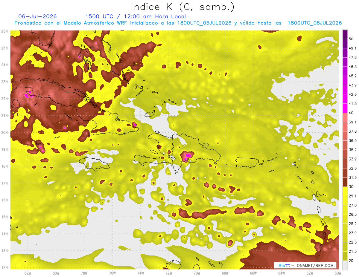Viewport: 359px width, 277px height.
Task: Click the legend value "47.8"
Action: click(353, 57)
